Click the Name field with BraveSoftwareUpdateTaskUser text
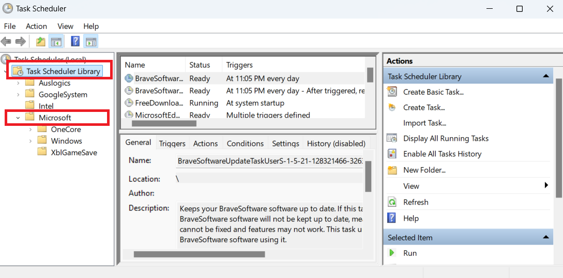 tap(270, 161)
